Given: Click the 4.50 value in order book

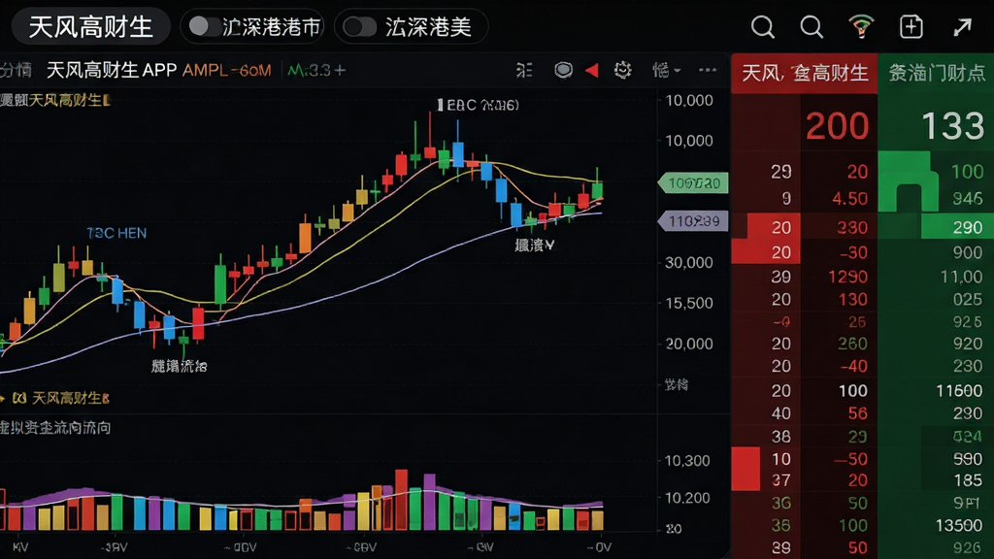Looking at the screenshot, I should [849, 199].
